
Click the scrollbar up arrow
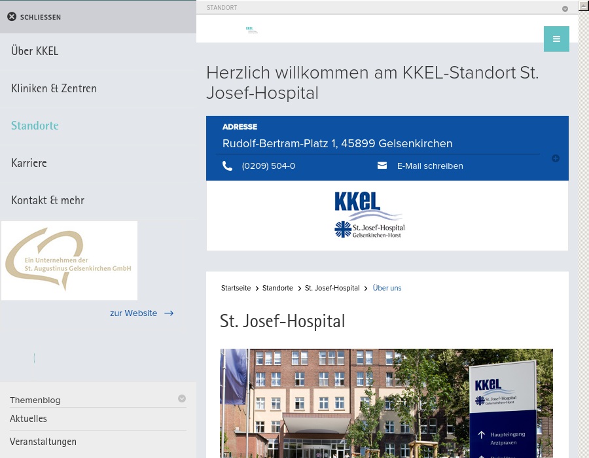(583, 5)
